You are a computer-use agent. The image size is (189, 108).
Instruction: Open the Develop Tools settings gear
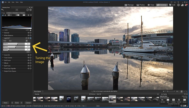[x=30, y=10]
